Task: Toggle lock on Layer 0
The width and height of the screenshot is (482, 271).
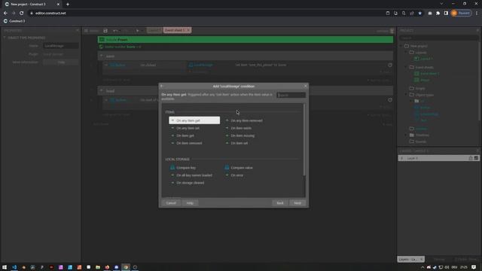Action: (470, 158)
